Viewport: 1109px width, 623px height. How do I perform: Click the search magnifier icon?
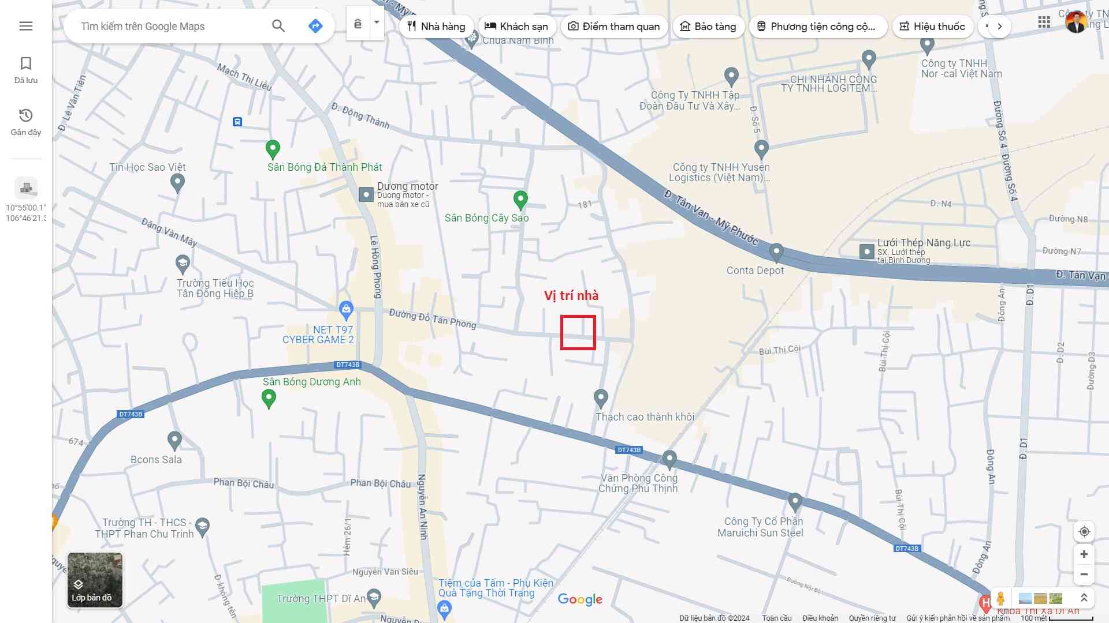278,26
